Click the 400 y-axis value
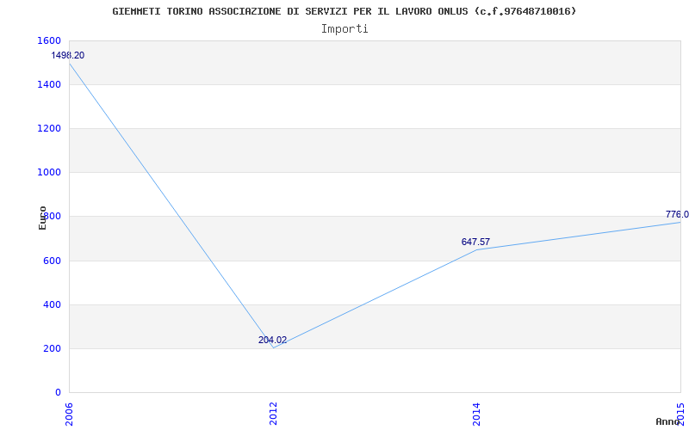Viewport: 689px width, 430px height. (53, 304)
